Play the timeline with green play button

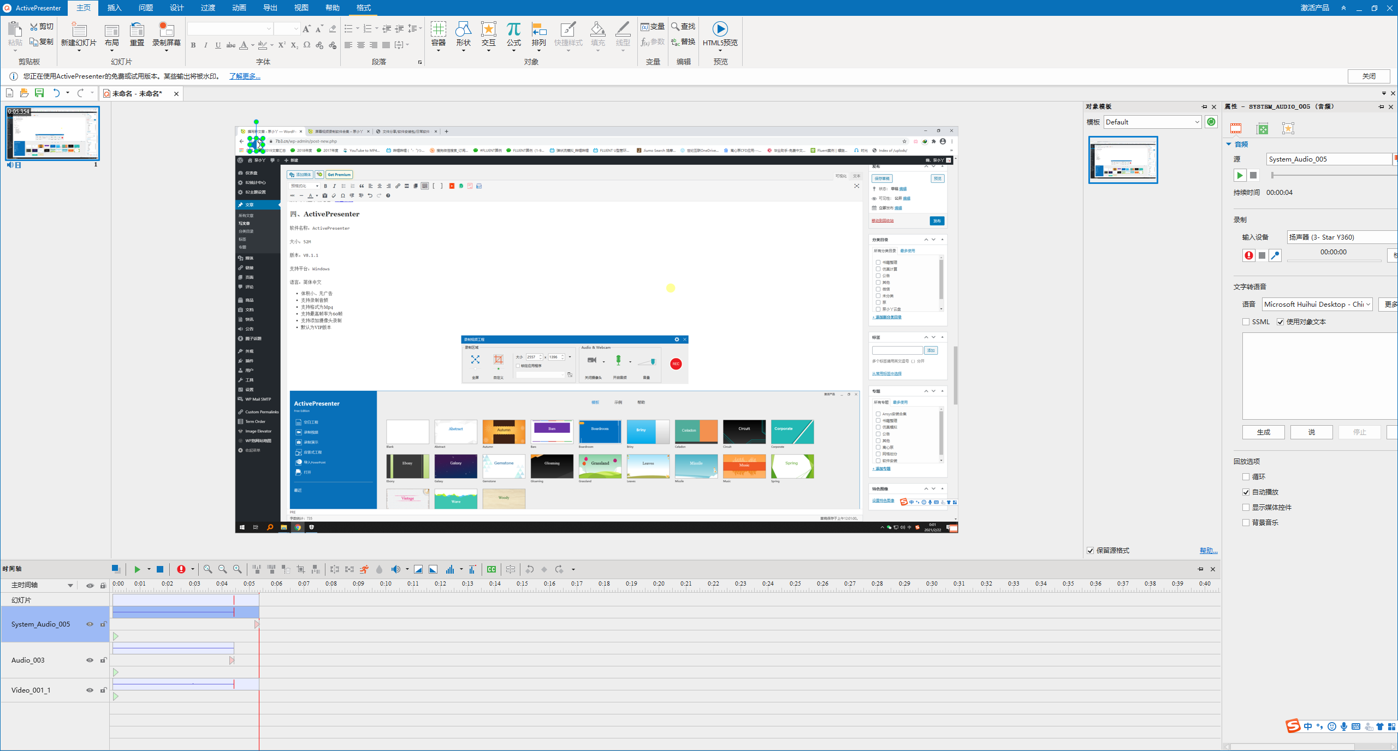[x=137, y=569]
